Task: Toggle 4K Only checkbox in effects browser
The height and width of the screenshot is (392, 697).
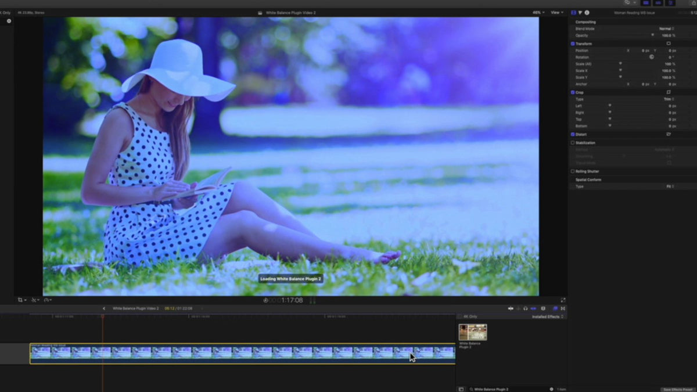Action: pos(459,317)
